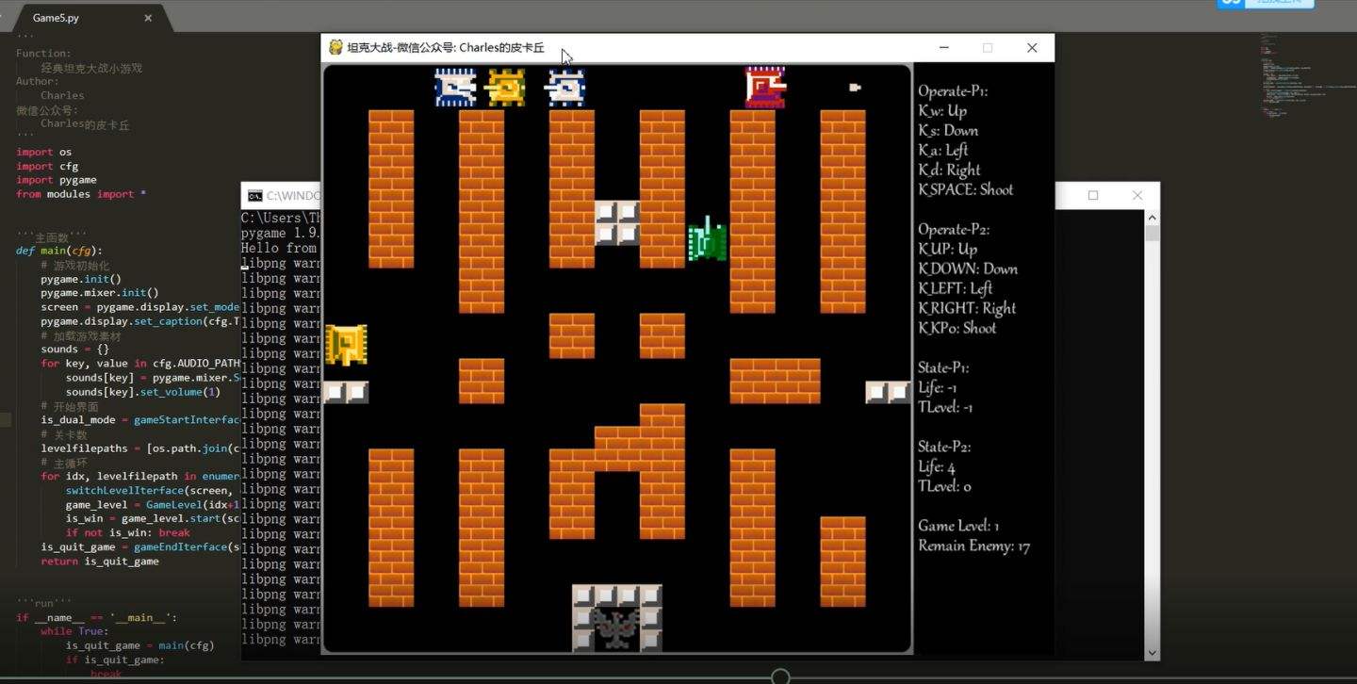
Task: Click the steel block on the left border
Action: [x=346, y=392]
